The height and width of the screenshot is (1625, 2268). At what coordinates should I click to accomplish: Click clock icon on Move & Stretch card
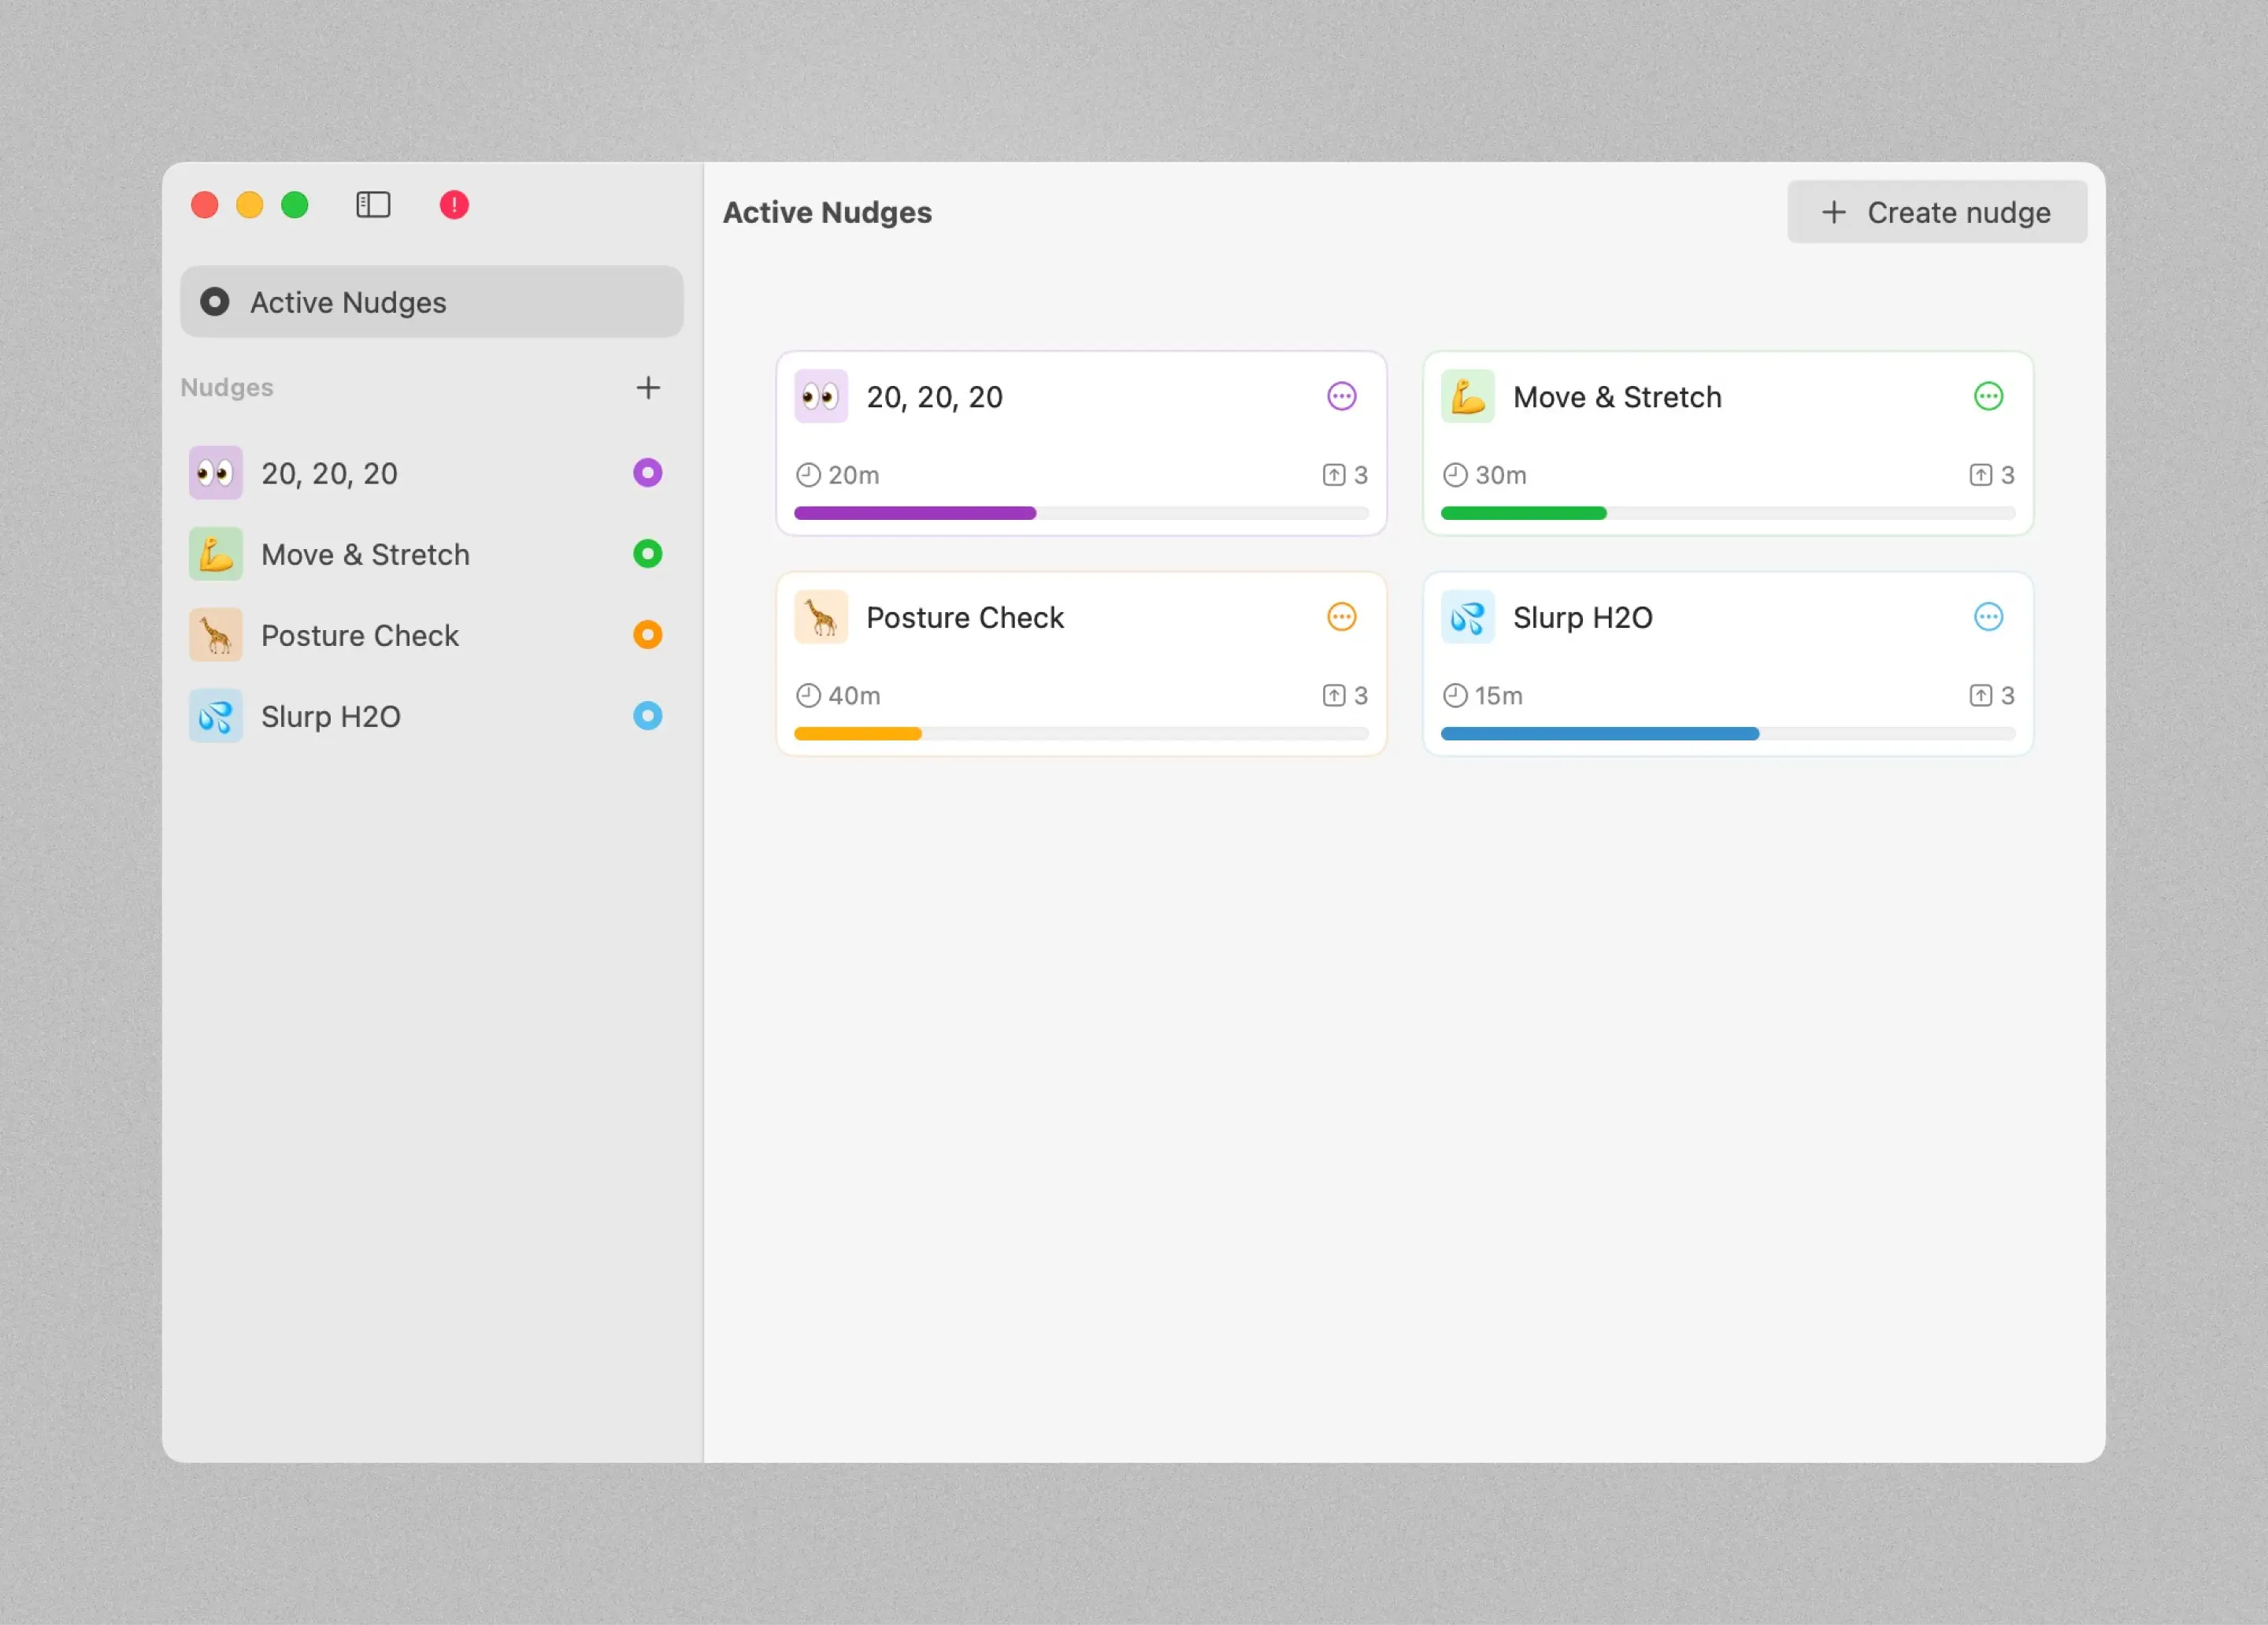pos(1455,475)
